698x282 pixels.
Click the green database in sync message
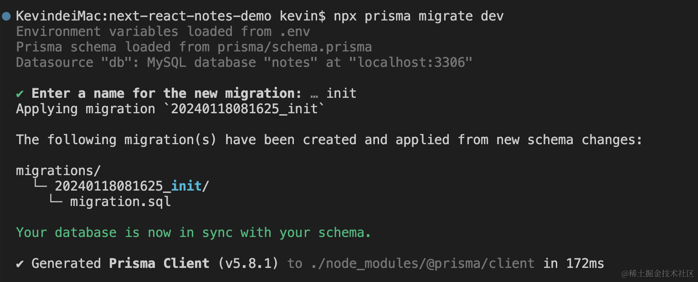(x=194, y=232)
